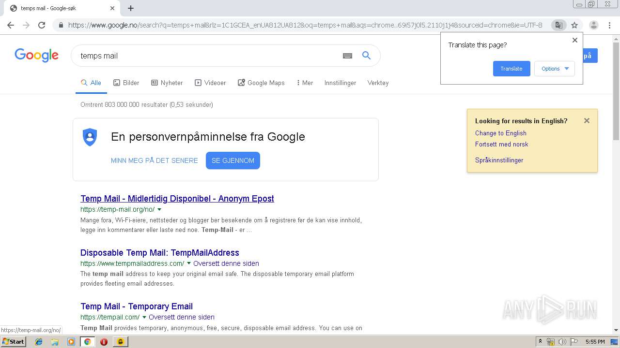
Task: Open the Google Maps tab
Action: [x=261, y=83]
